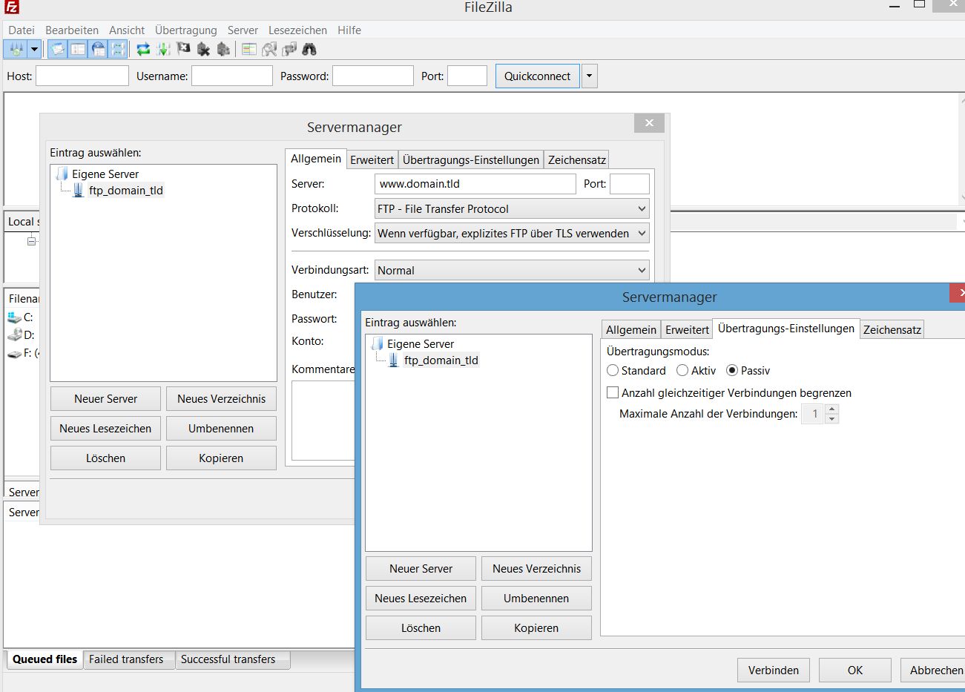Open the Site Manager toolbar icon
The width and height of the screenshot is (965, 692).
click(16, 50)
